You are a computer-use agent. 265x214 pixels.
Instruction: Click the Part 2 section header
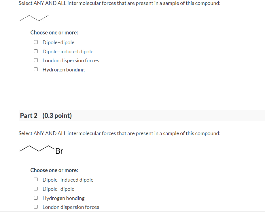pos(29,116)
